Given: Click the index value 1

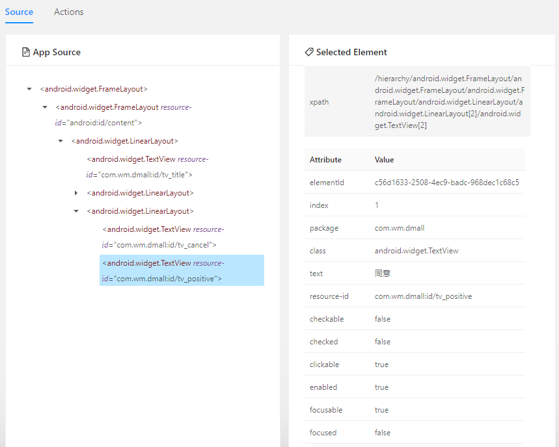Looking at the screenshot, I should (377, 205).
